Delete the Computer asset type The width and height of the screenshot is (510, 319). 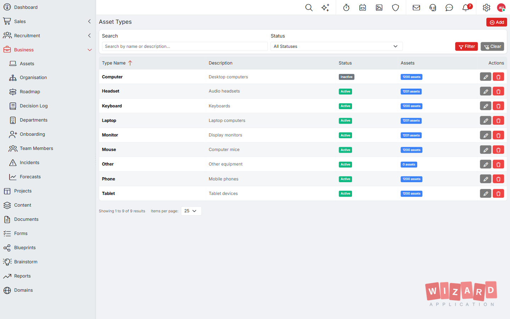tap(498, 77)
